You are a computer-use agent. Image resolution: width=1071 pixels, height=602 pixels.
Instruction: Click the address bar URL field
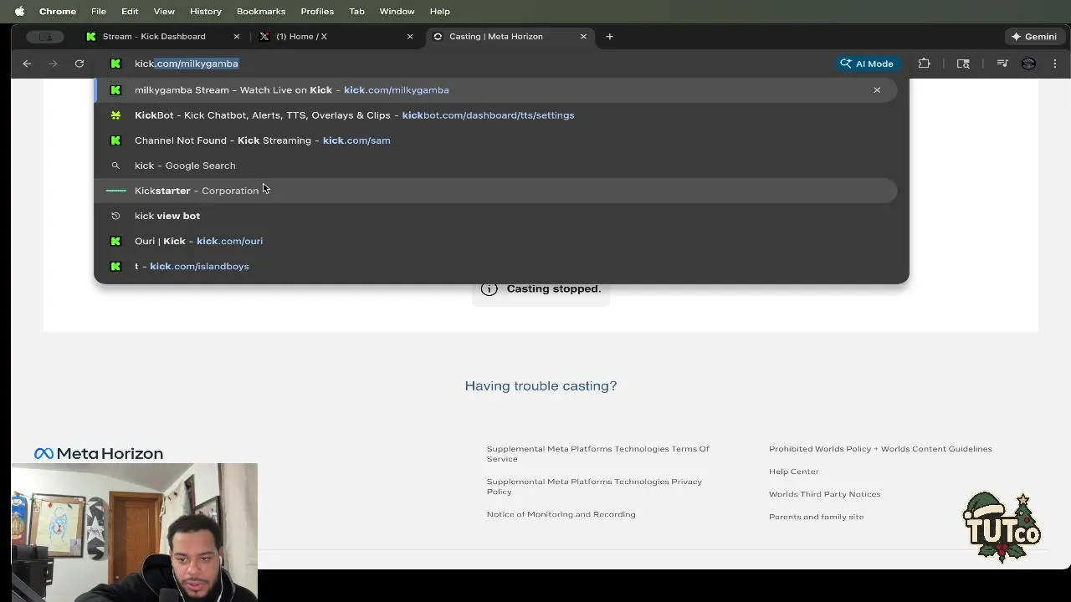pos(469,64)
